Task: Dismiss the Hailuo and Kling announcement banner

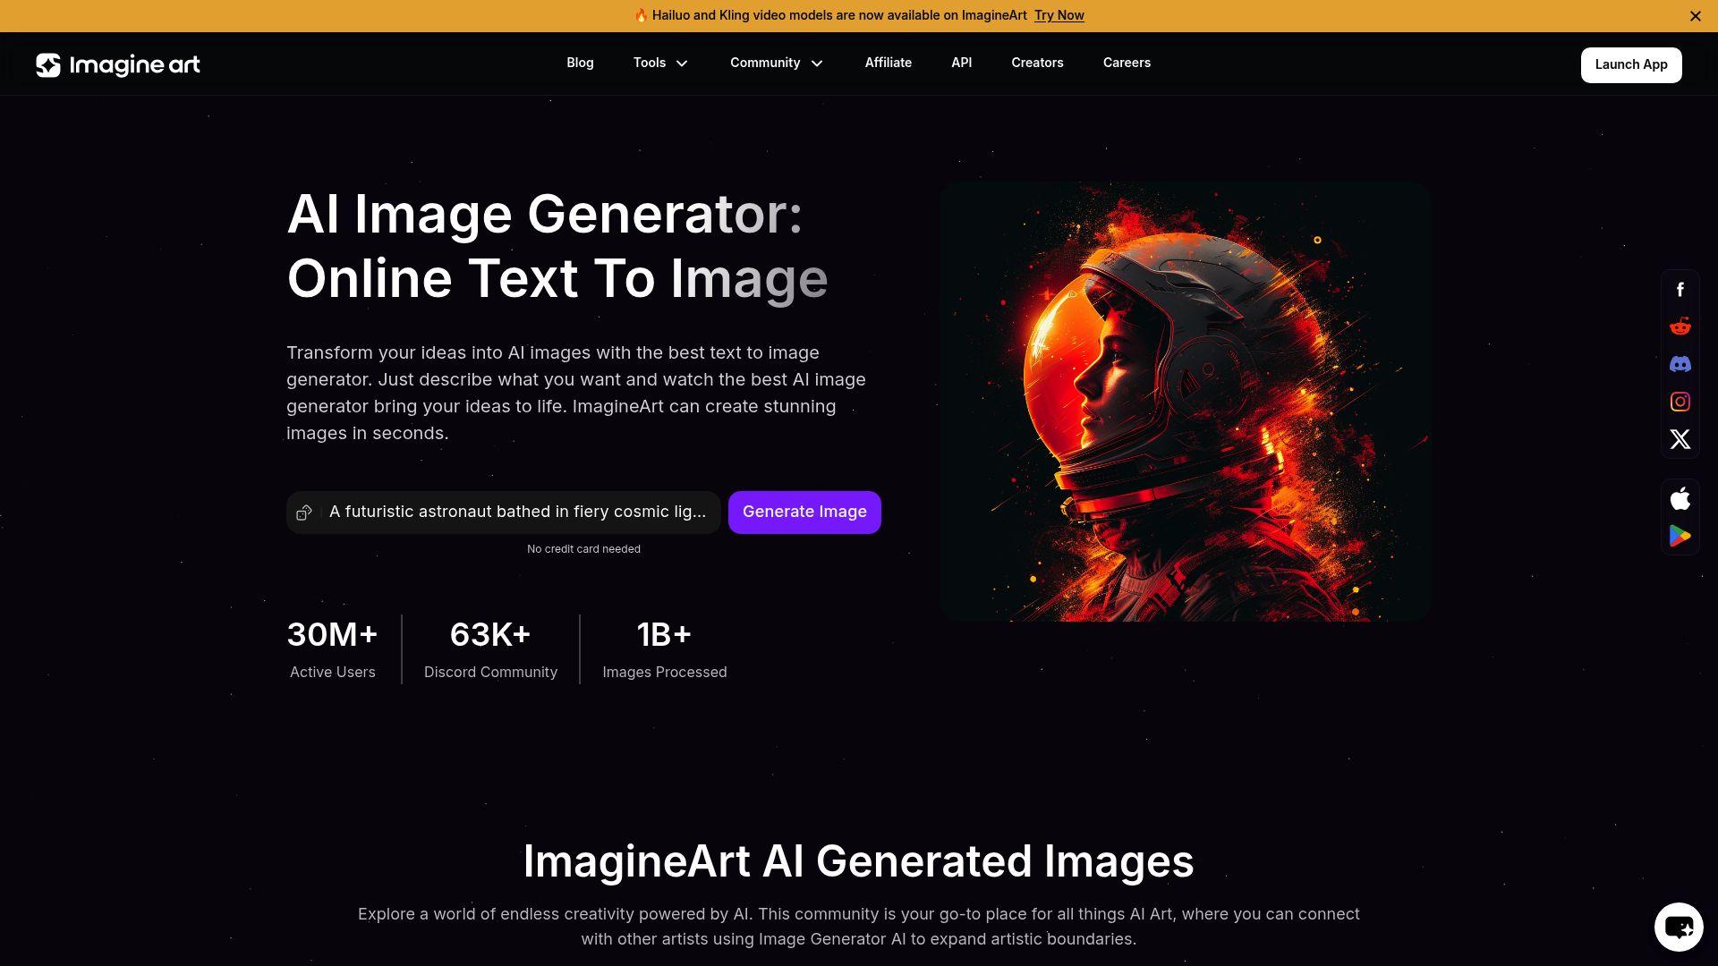Action: click(x=1695, y=15)
